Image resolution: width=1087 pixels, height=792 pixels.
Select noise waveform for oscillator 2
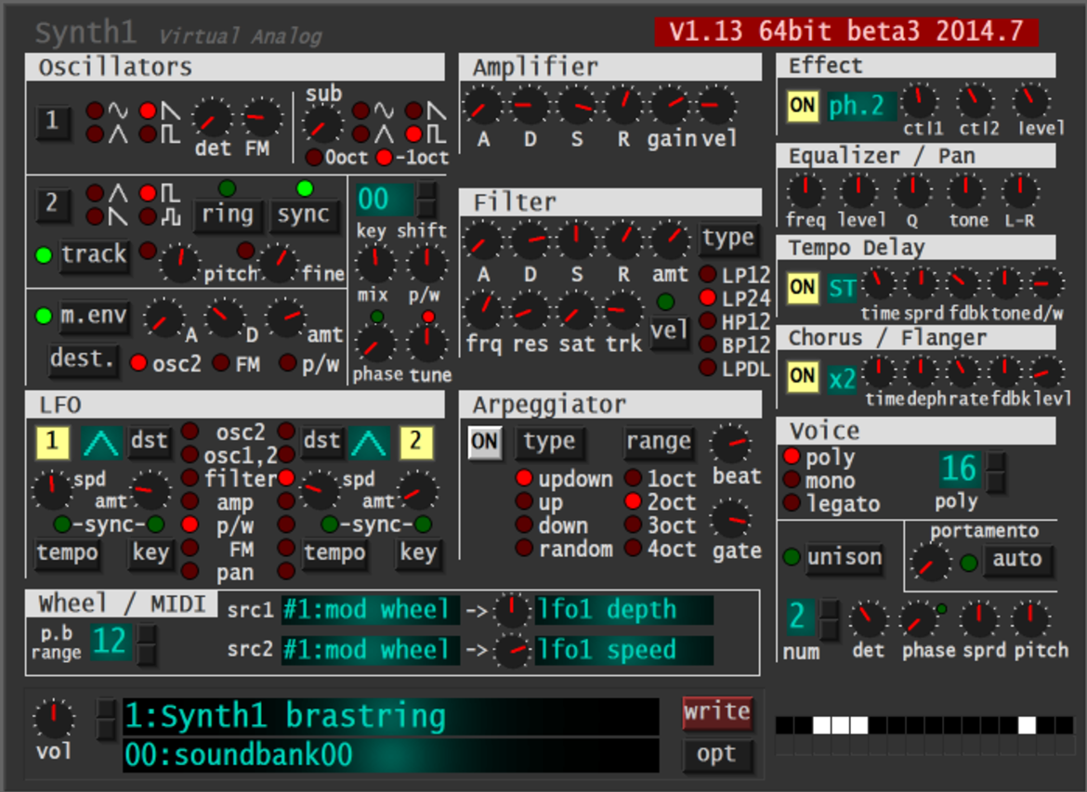(x=148, y=216)
